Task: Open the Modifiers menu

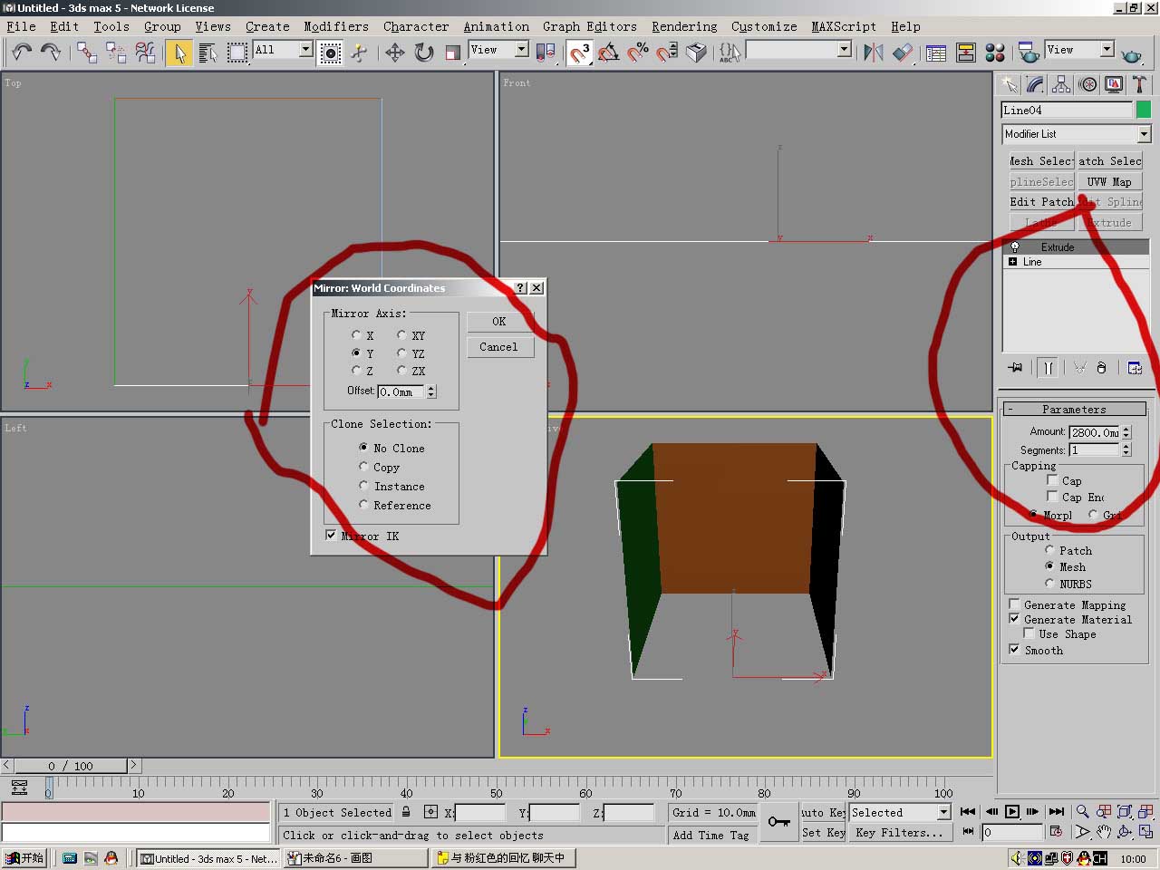Action: 335,26
